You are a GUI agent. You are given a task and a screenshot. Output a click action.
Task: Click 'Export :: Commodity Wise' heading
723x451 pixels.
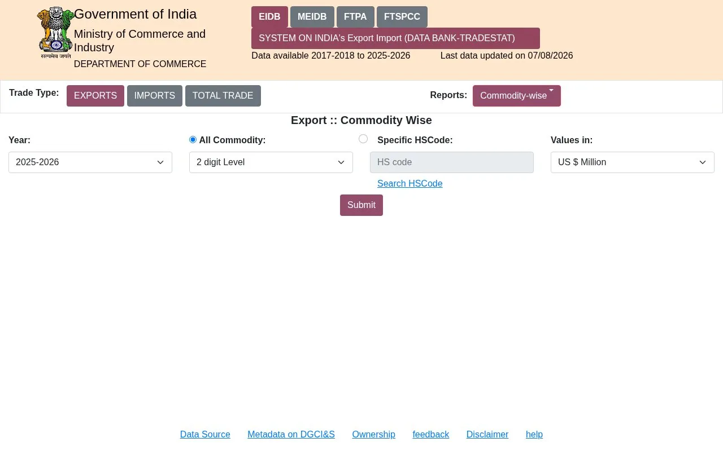[361, 120]
